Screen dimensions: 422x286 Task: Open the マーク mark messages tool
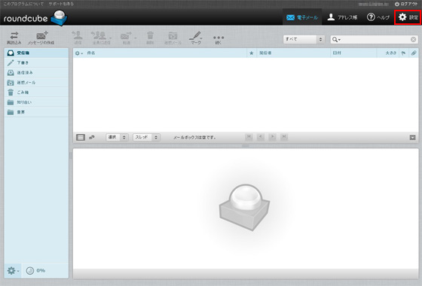[196, 38]
